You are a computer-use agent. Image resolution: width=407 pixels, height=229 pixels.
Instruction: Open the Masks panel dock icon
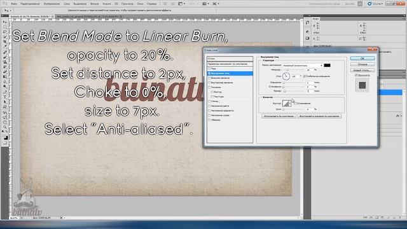[307, 38]
